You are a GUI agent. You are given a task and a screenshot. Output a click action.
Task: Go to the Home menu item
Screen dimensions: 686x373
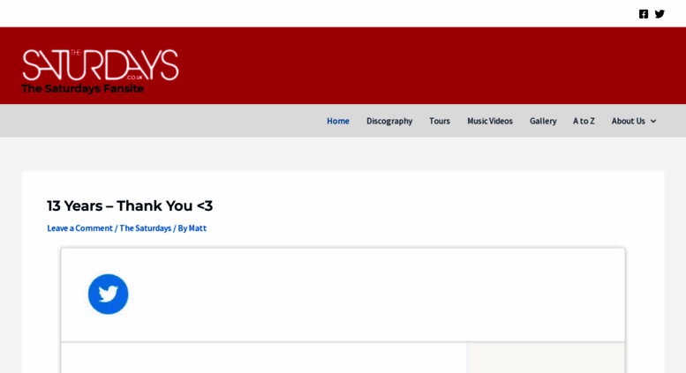pos(338,121)
